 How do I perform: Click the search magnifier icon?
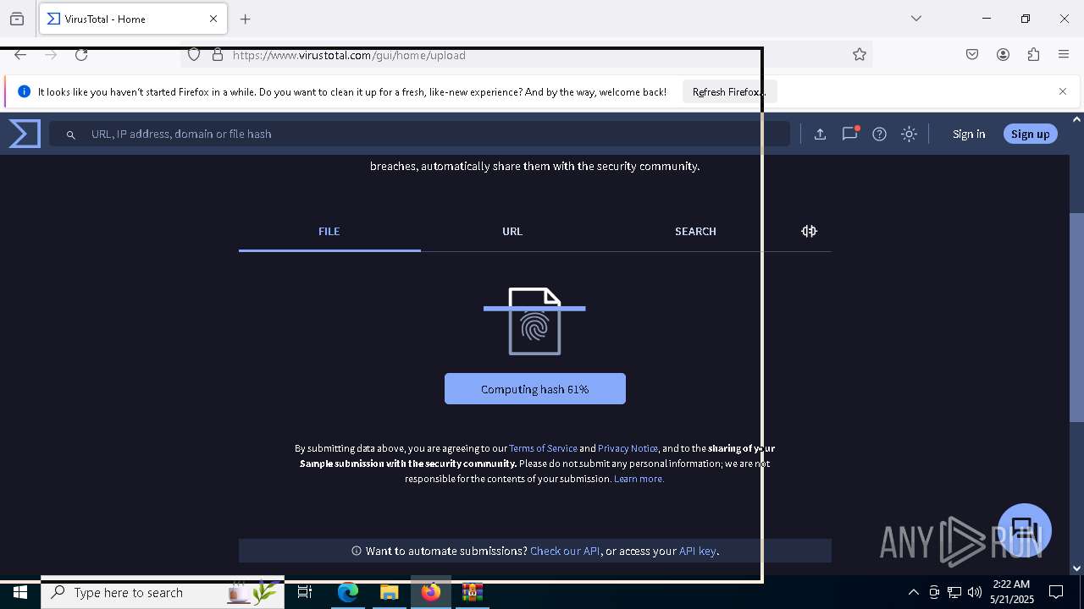coord(71,134)
